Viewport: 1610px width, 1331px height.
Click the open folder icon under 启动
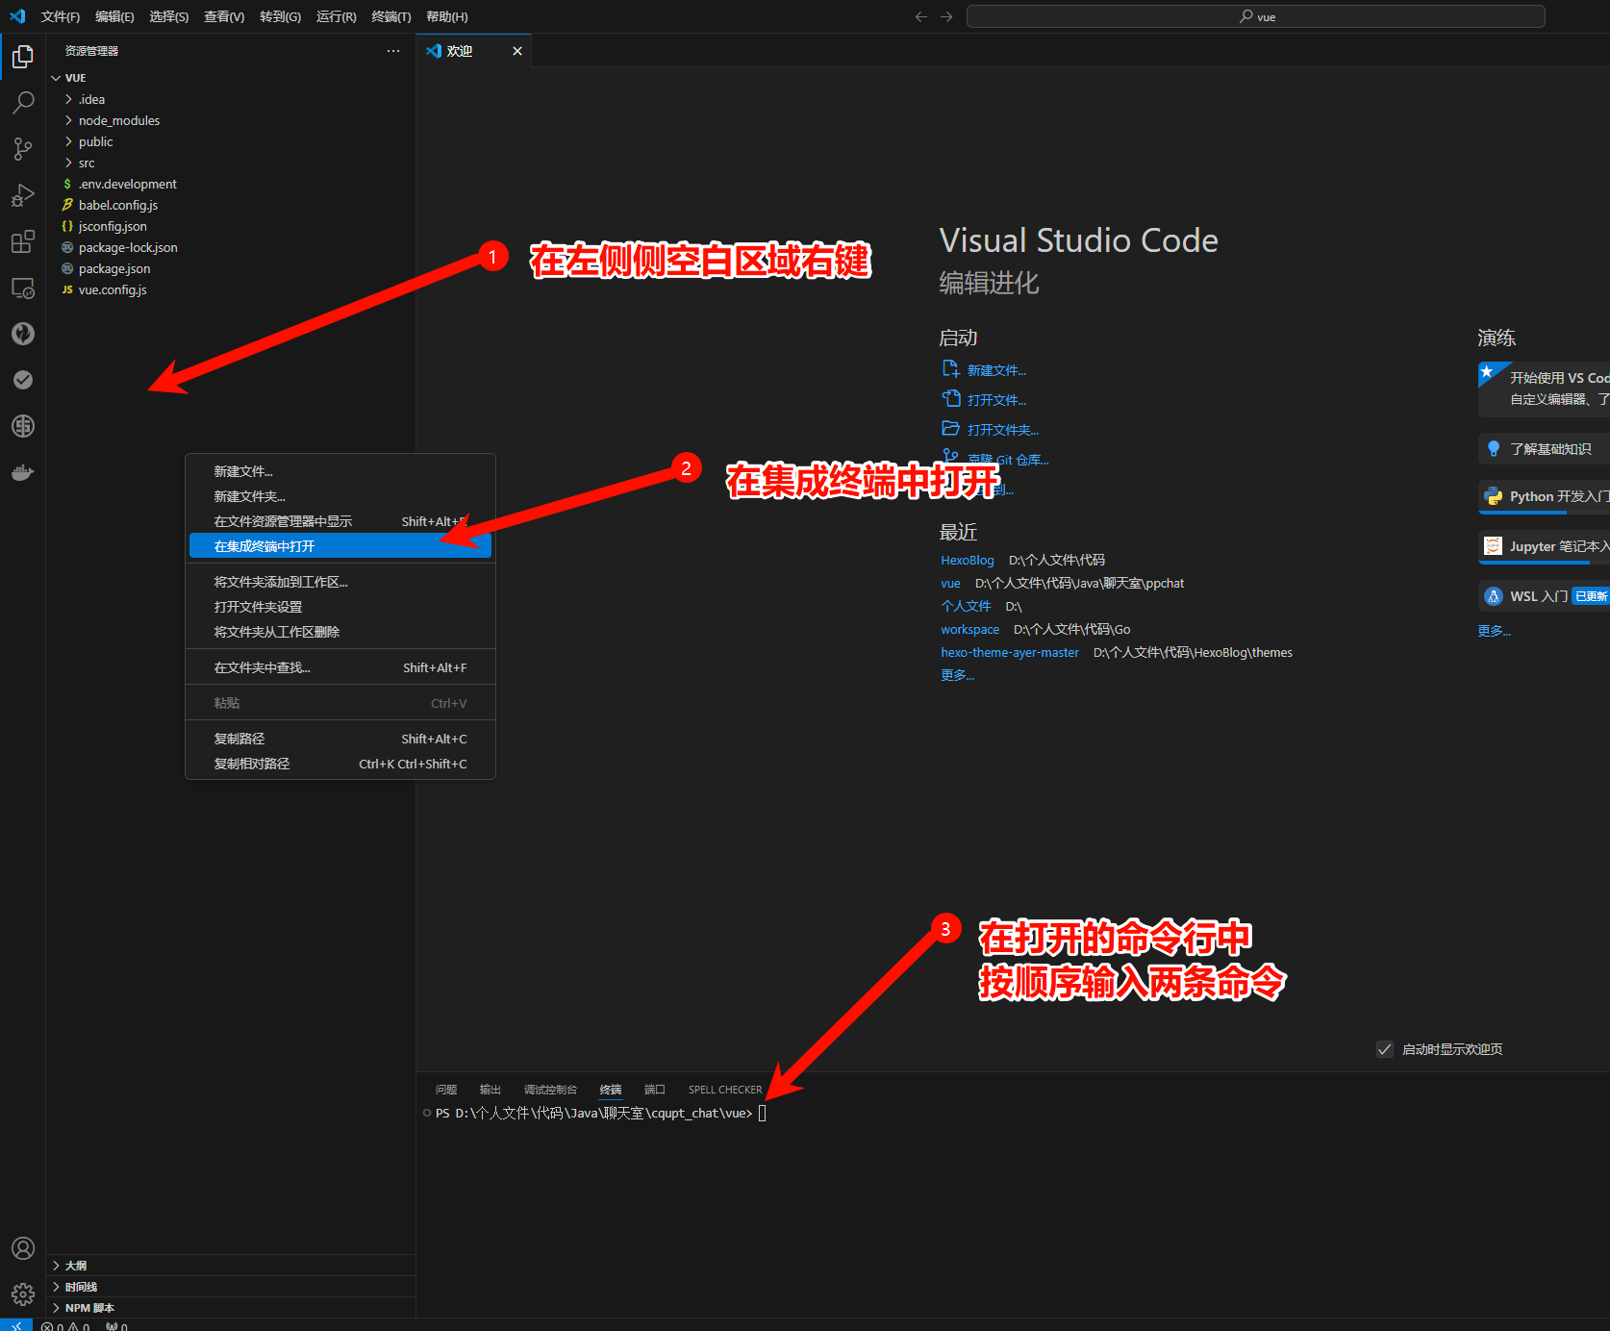coord(950,429)
